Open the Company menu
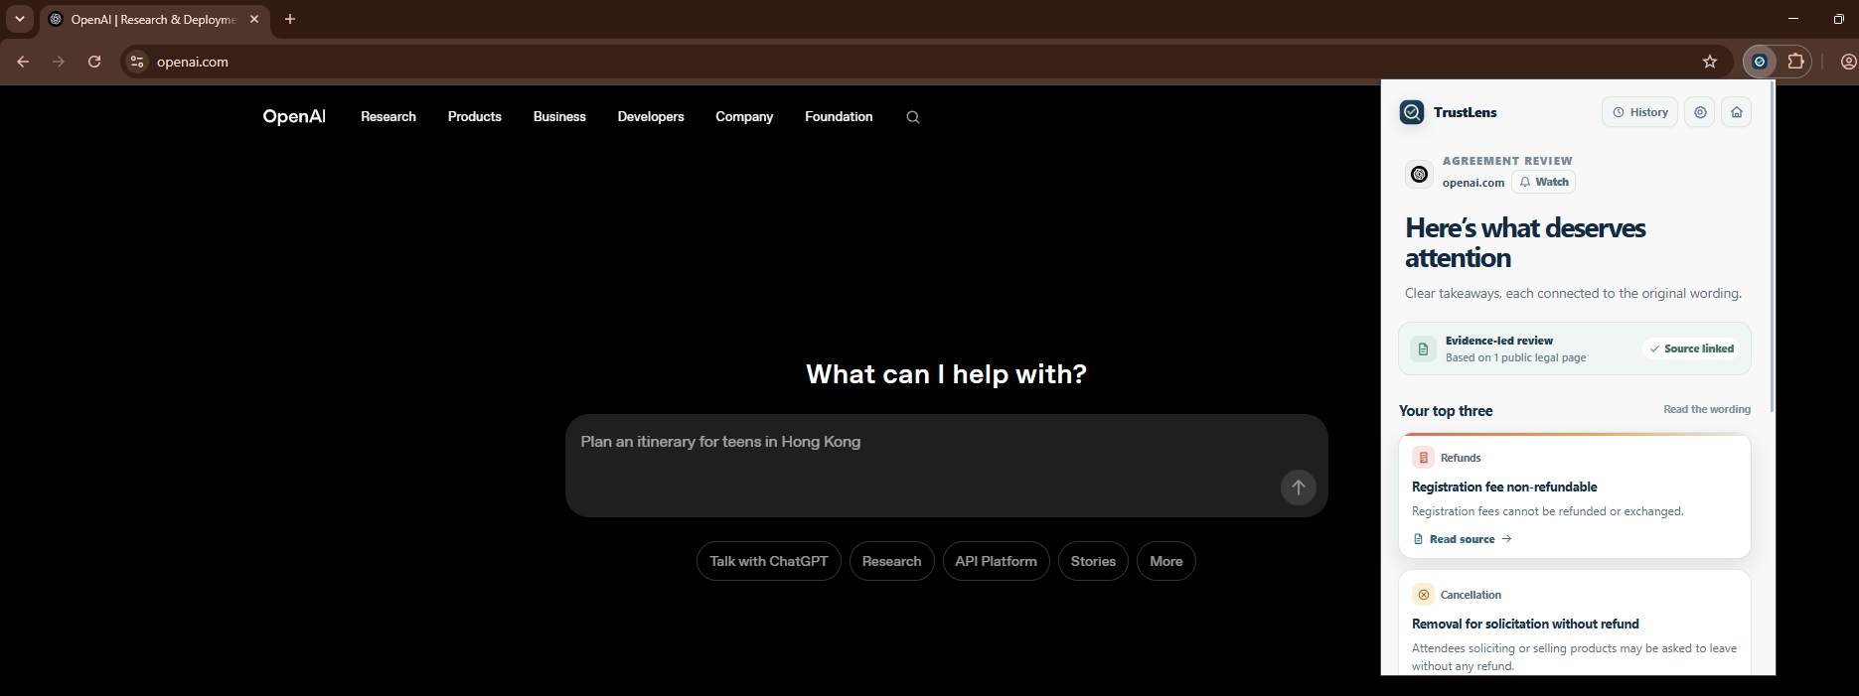Screen dimensions: 1859x696 coord(744,116)
